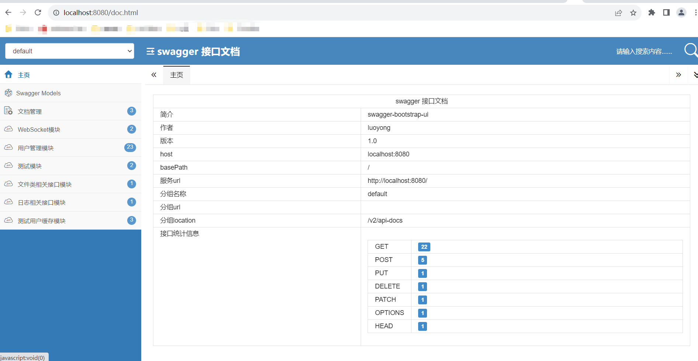This screenshot has height=361, width=698.
Task: Click the search input 请输入搜索内容
Action: pyautogui.click(x=644, y=52)
